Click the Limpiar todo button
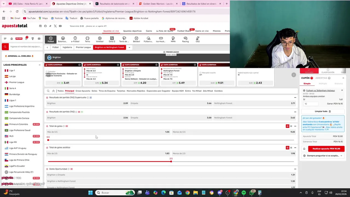350x197 pixels. 323,111
